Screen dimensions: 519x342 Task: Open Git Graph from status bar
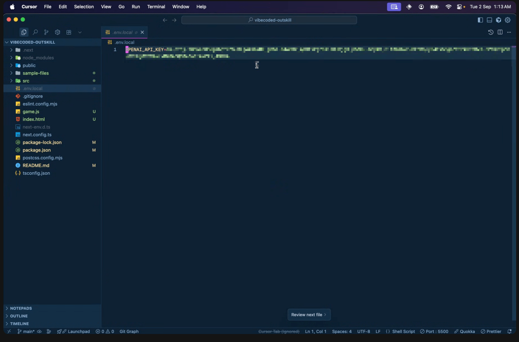129,331
